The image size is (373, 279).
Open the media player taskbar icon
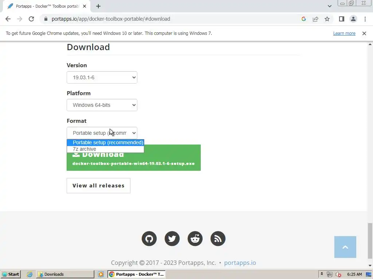(101, 274)
